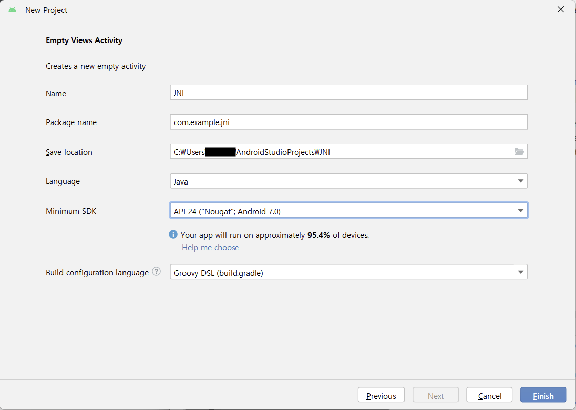Click the Android logo in the title bar
Image resolution: width=576 pixels, height=410 pixels.
pyautogui.click(x=12, y=10)
